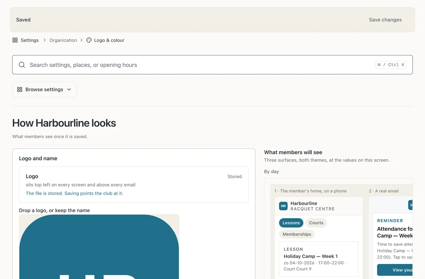Click the magnifier icon in the search box

(22, 65)
